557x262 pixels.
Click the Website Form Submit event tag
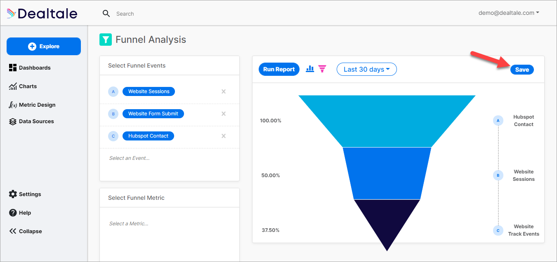click(x=153, y=114)
